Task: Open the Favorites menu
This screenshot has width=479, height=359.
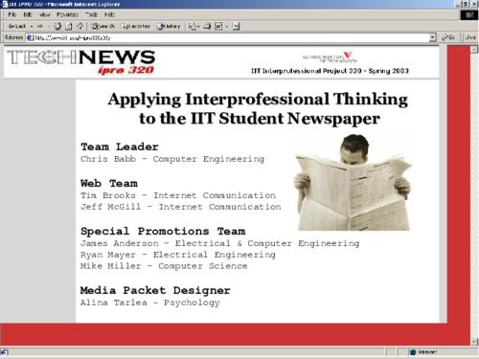Action: (67, 14)
